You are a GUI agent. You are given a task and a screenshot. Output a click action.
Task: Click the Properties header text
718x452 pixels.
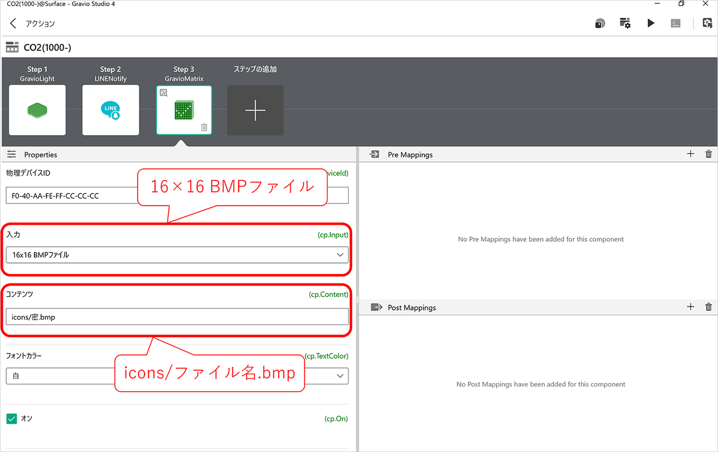[41, 155]
